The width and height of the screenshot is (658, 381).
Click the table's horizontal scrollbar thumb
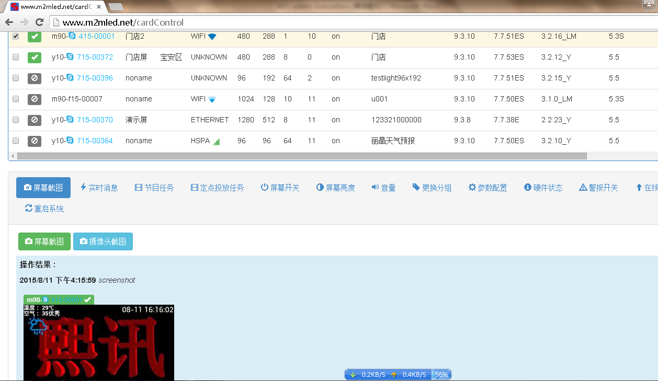pyautogui.click(x=302, y=156)
